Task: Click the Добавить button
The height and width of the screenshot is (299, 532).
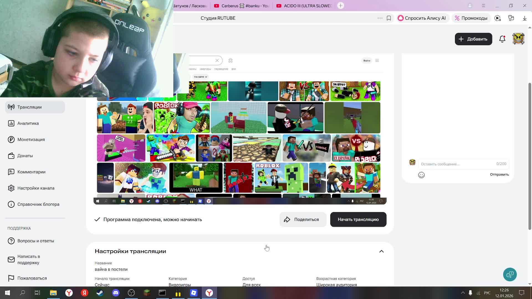Action: tap(473, 39)
